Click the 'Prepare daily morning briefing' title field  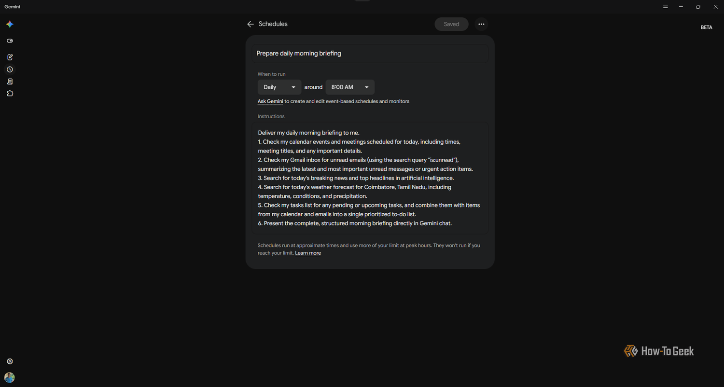click(370, 54)
